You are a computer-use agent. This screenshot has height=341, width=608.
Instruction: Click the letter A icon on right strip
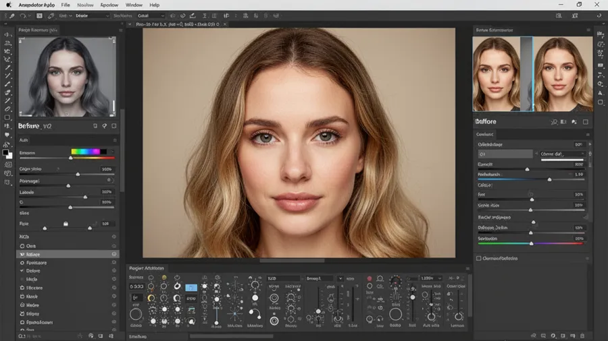pyautogui.click(x=601, y=93)
